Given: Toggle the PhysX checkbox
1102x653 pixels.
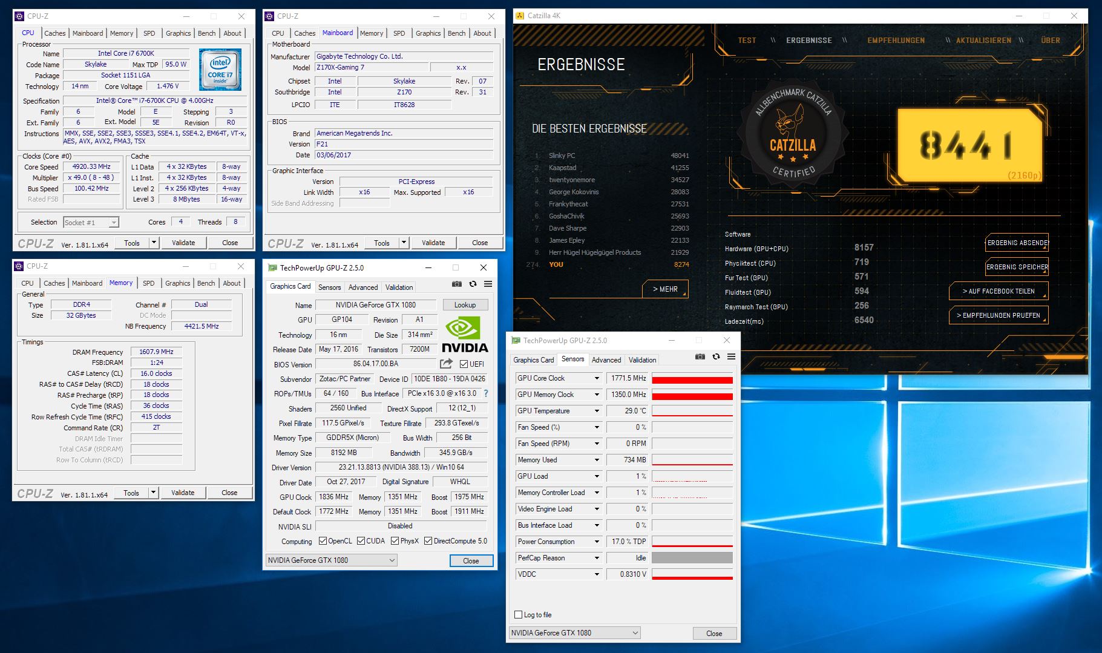Looking at the screenshot, I should click(x=395, y=541).
